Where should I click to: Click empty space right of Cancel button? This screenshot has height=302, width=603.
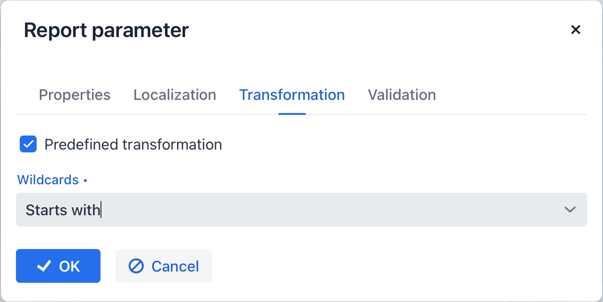376,266
